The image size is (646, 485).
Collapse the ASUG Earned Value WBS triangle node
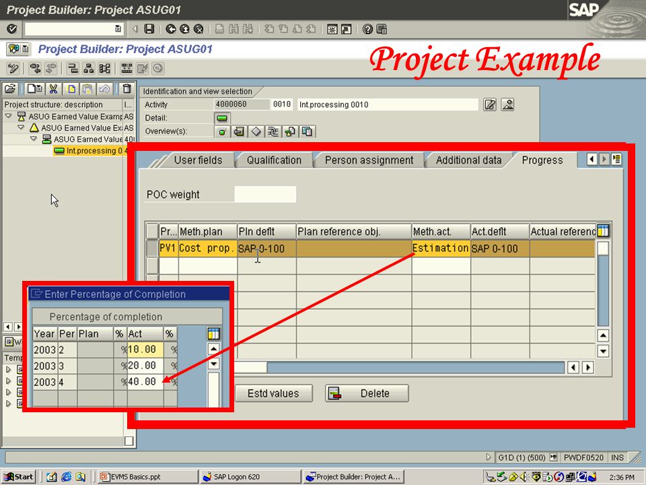[x=21, y=128]
